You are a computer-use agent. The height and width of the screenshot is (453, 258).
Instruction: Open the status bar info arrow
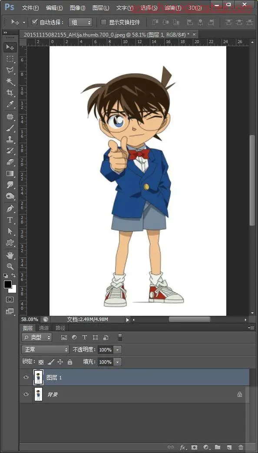[x=128, y=320]
